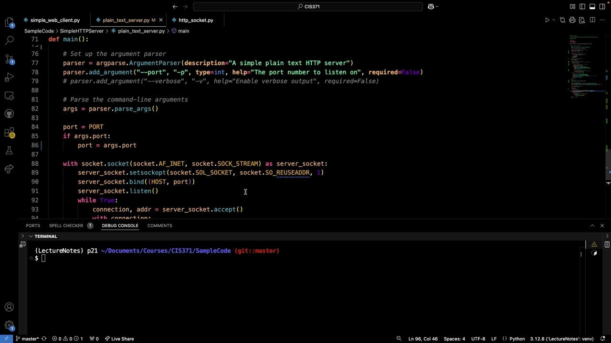Go forward with the navigation arrow

(x=185, y=7)
